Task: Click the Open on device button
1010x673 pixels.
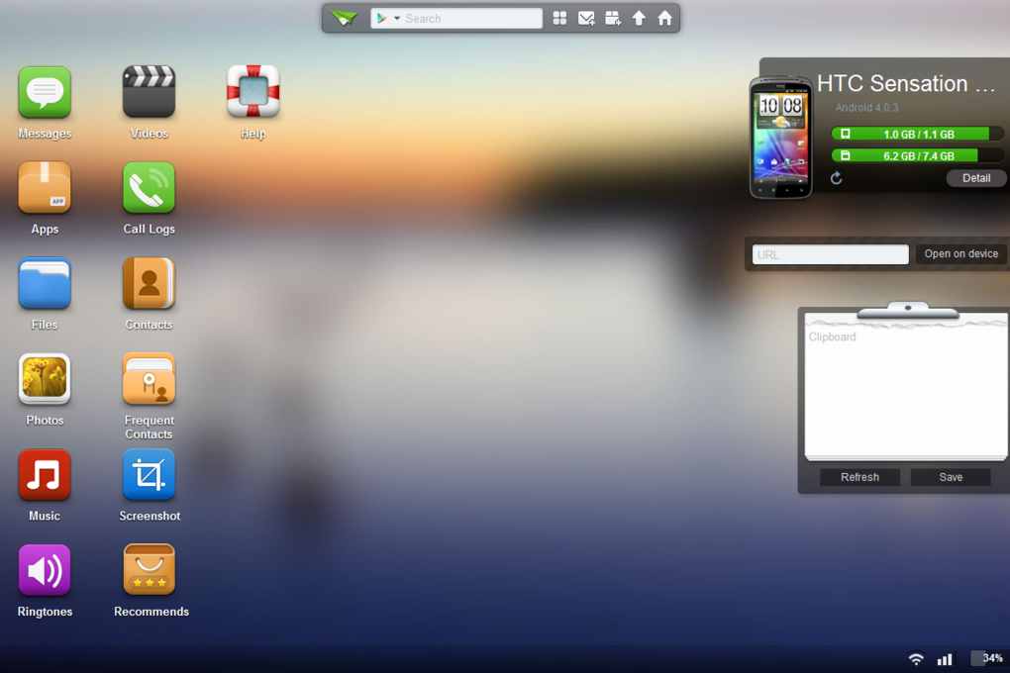Action: point(961,253)
